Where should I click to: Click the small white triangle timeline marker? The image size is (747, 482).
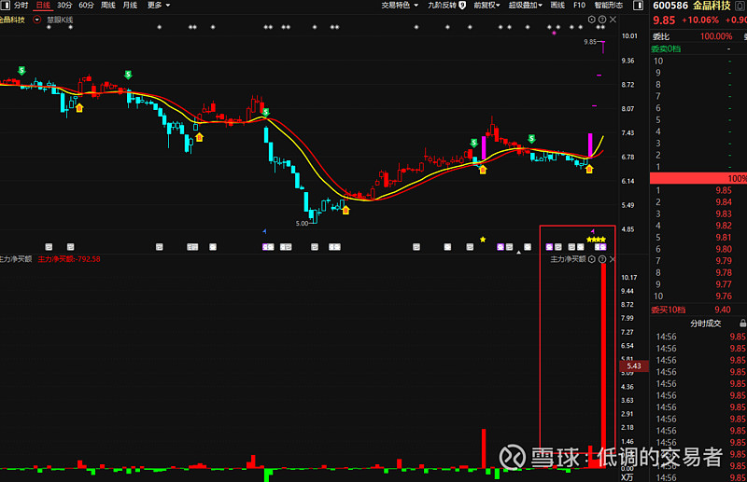(x=519, y=253)
